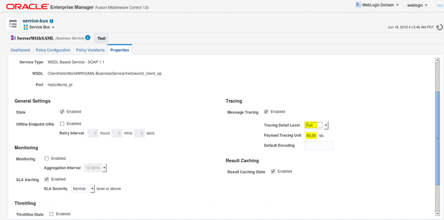Click the Retry Interval hours field
Image resolution: width=444 pixels, height=220 pixels.
[93, 133]
